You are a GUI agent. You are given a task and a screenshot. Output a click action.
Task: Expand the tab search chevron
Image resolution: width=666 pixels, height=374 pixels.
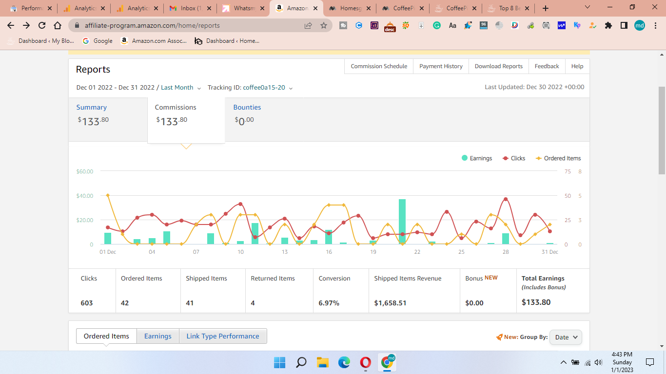(588, 7)
